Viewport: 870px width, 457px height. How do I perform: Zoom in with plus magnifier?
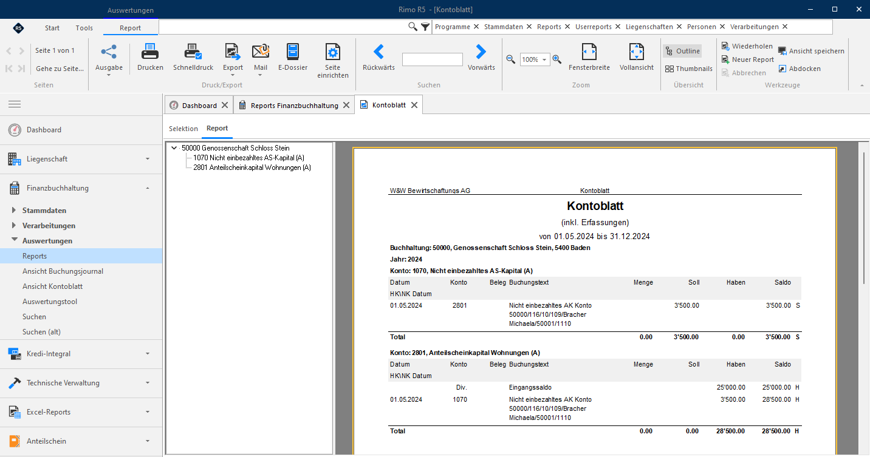557,59
